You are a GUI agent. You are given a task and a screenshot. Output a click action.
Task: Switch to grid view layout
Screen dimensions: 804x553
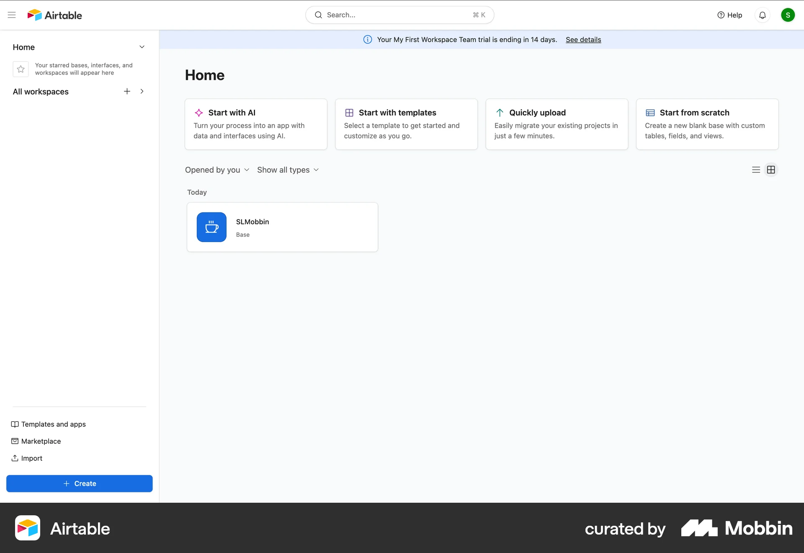tap(771, 170)
